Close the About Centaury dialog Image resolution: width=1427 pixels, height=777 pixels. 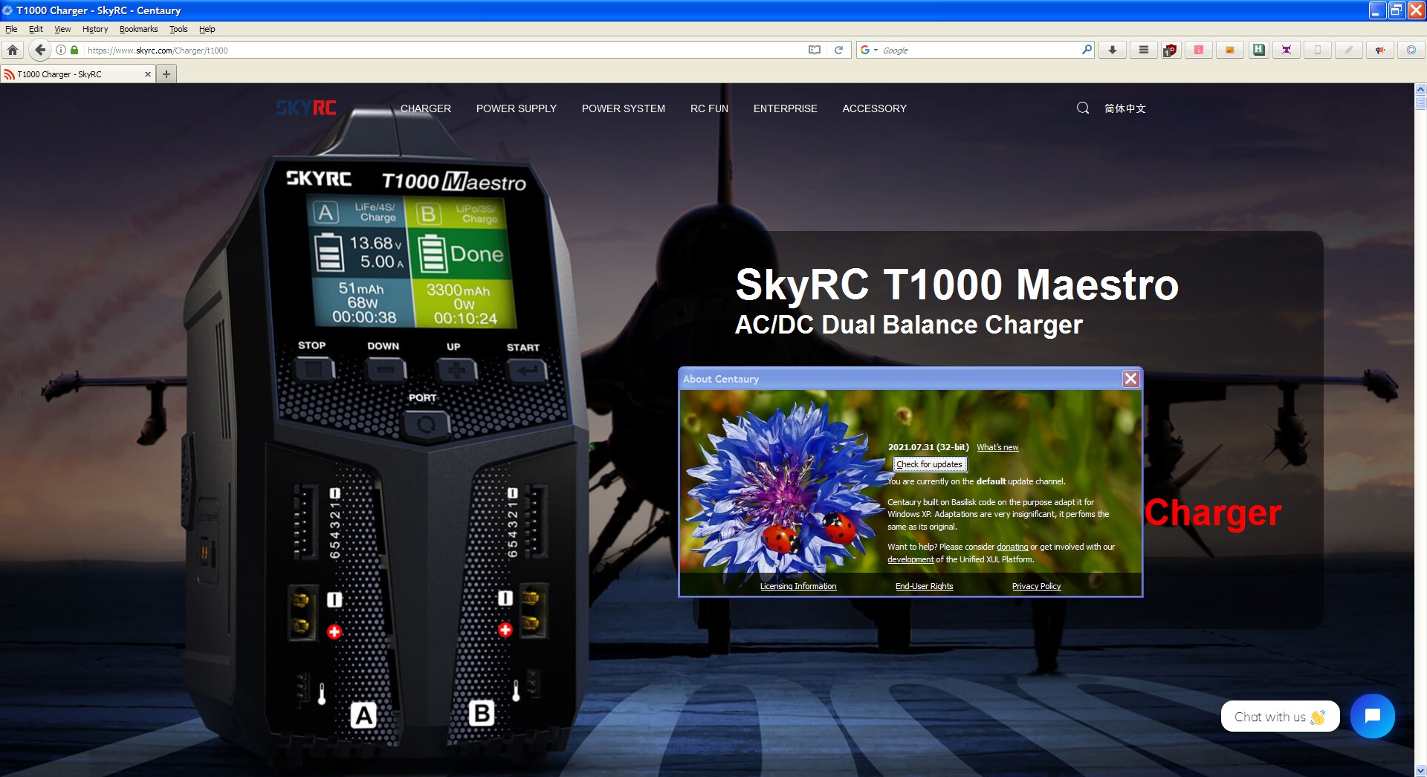click(x=1130, y=379)
